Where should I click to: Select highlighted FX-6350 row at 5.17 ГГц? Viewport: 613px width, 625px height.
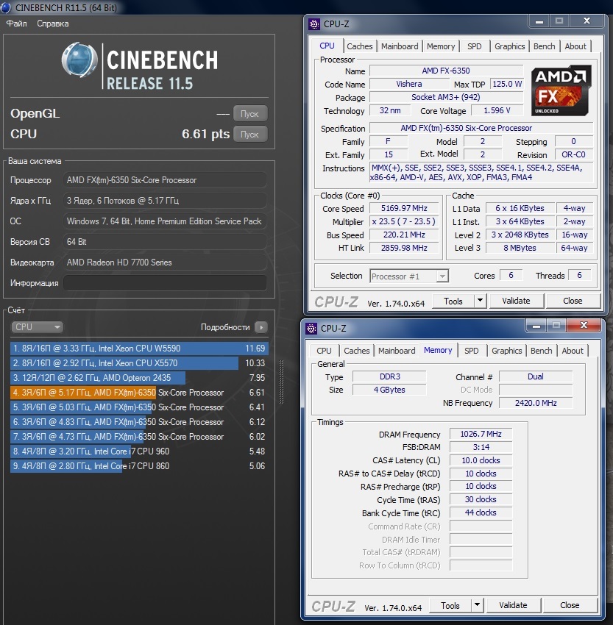[139, 393]
